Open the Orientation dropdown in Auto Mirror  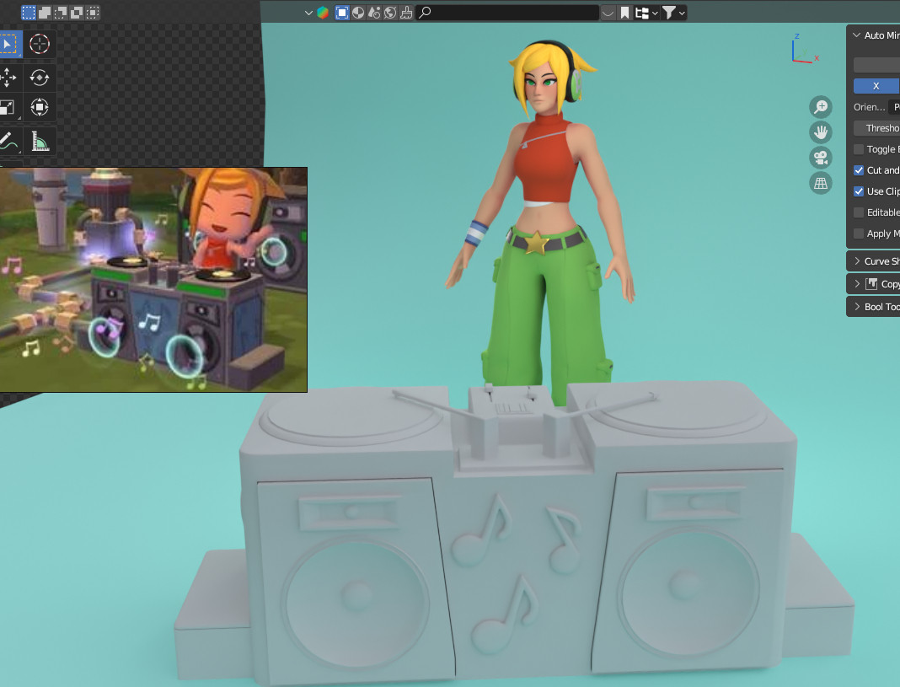click(x=894, y=107)
